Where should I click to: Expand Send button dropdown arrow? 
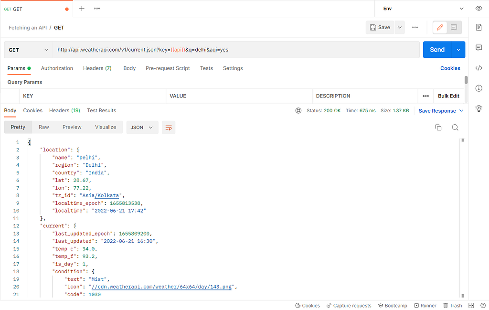pyautogui.click(x=458, y=50)
